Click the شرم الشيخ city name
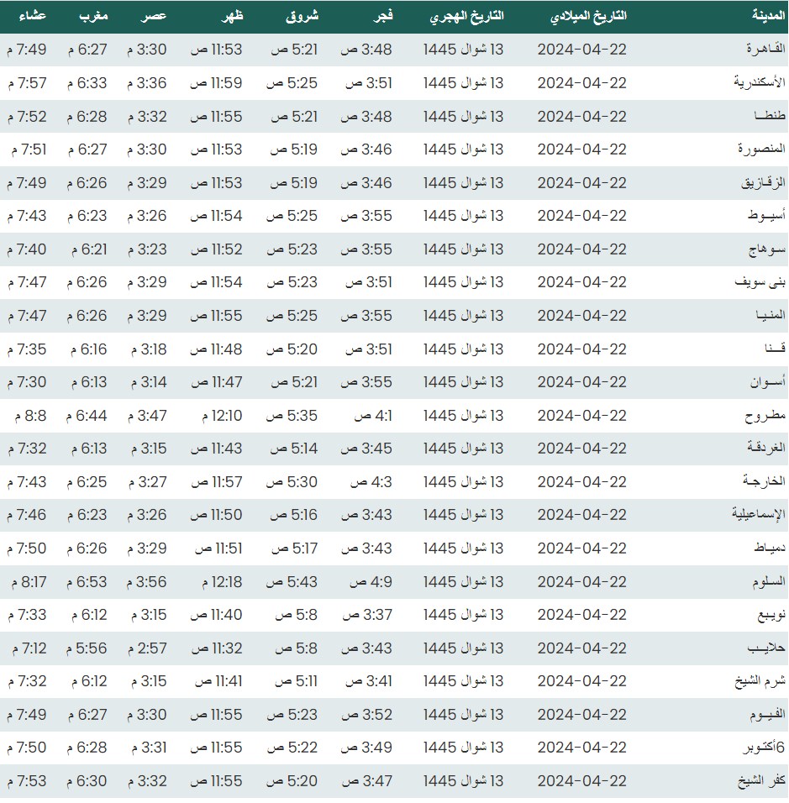789x803 pixels. click(760, 681)
